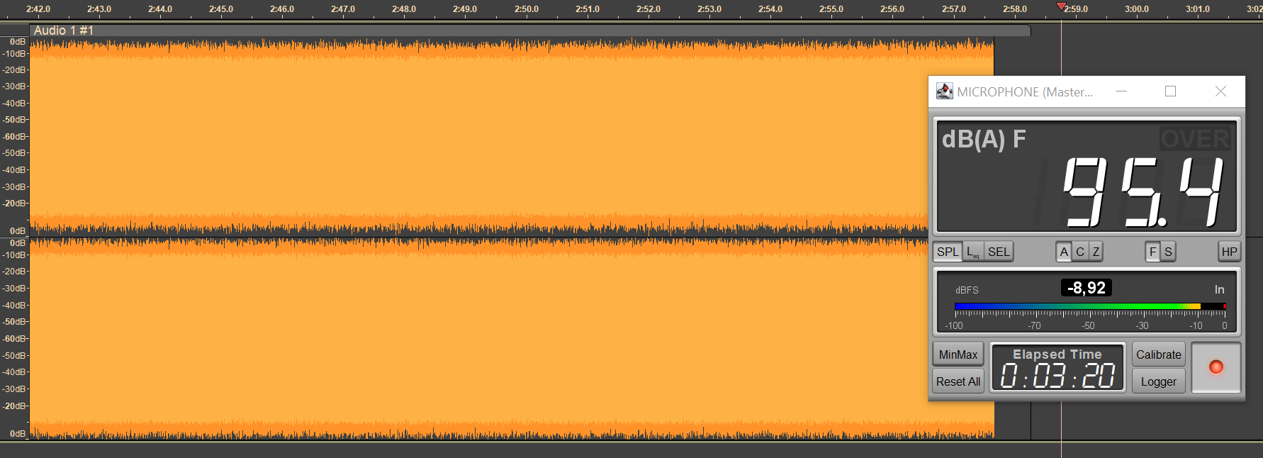Screen dimensions: 1263x458
Task: Toggle the HP high-pass filter
Action: (x=1229, y=252)
